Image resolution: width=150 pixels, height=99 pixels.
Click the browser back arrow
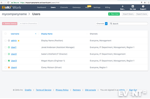coord(2,2)
